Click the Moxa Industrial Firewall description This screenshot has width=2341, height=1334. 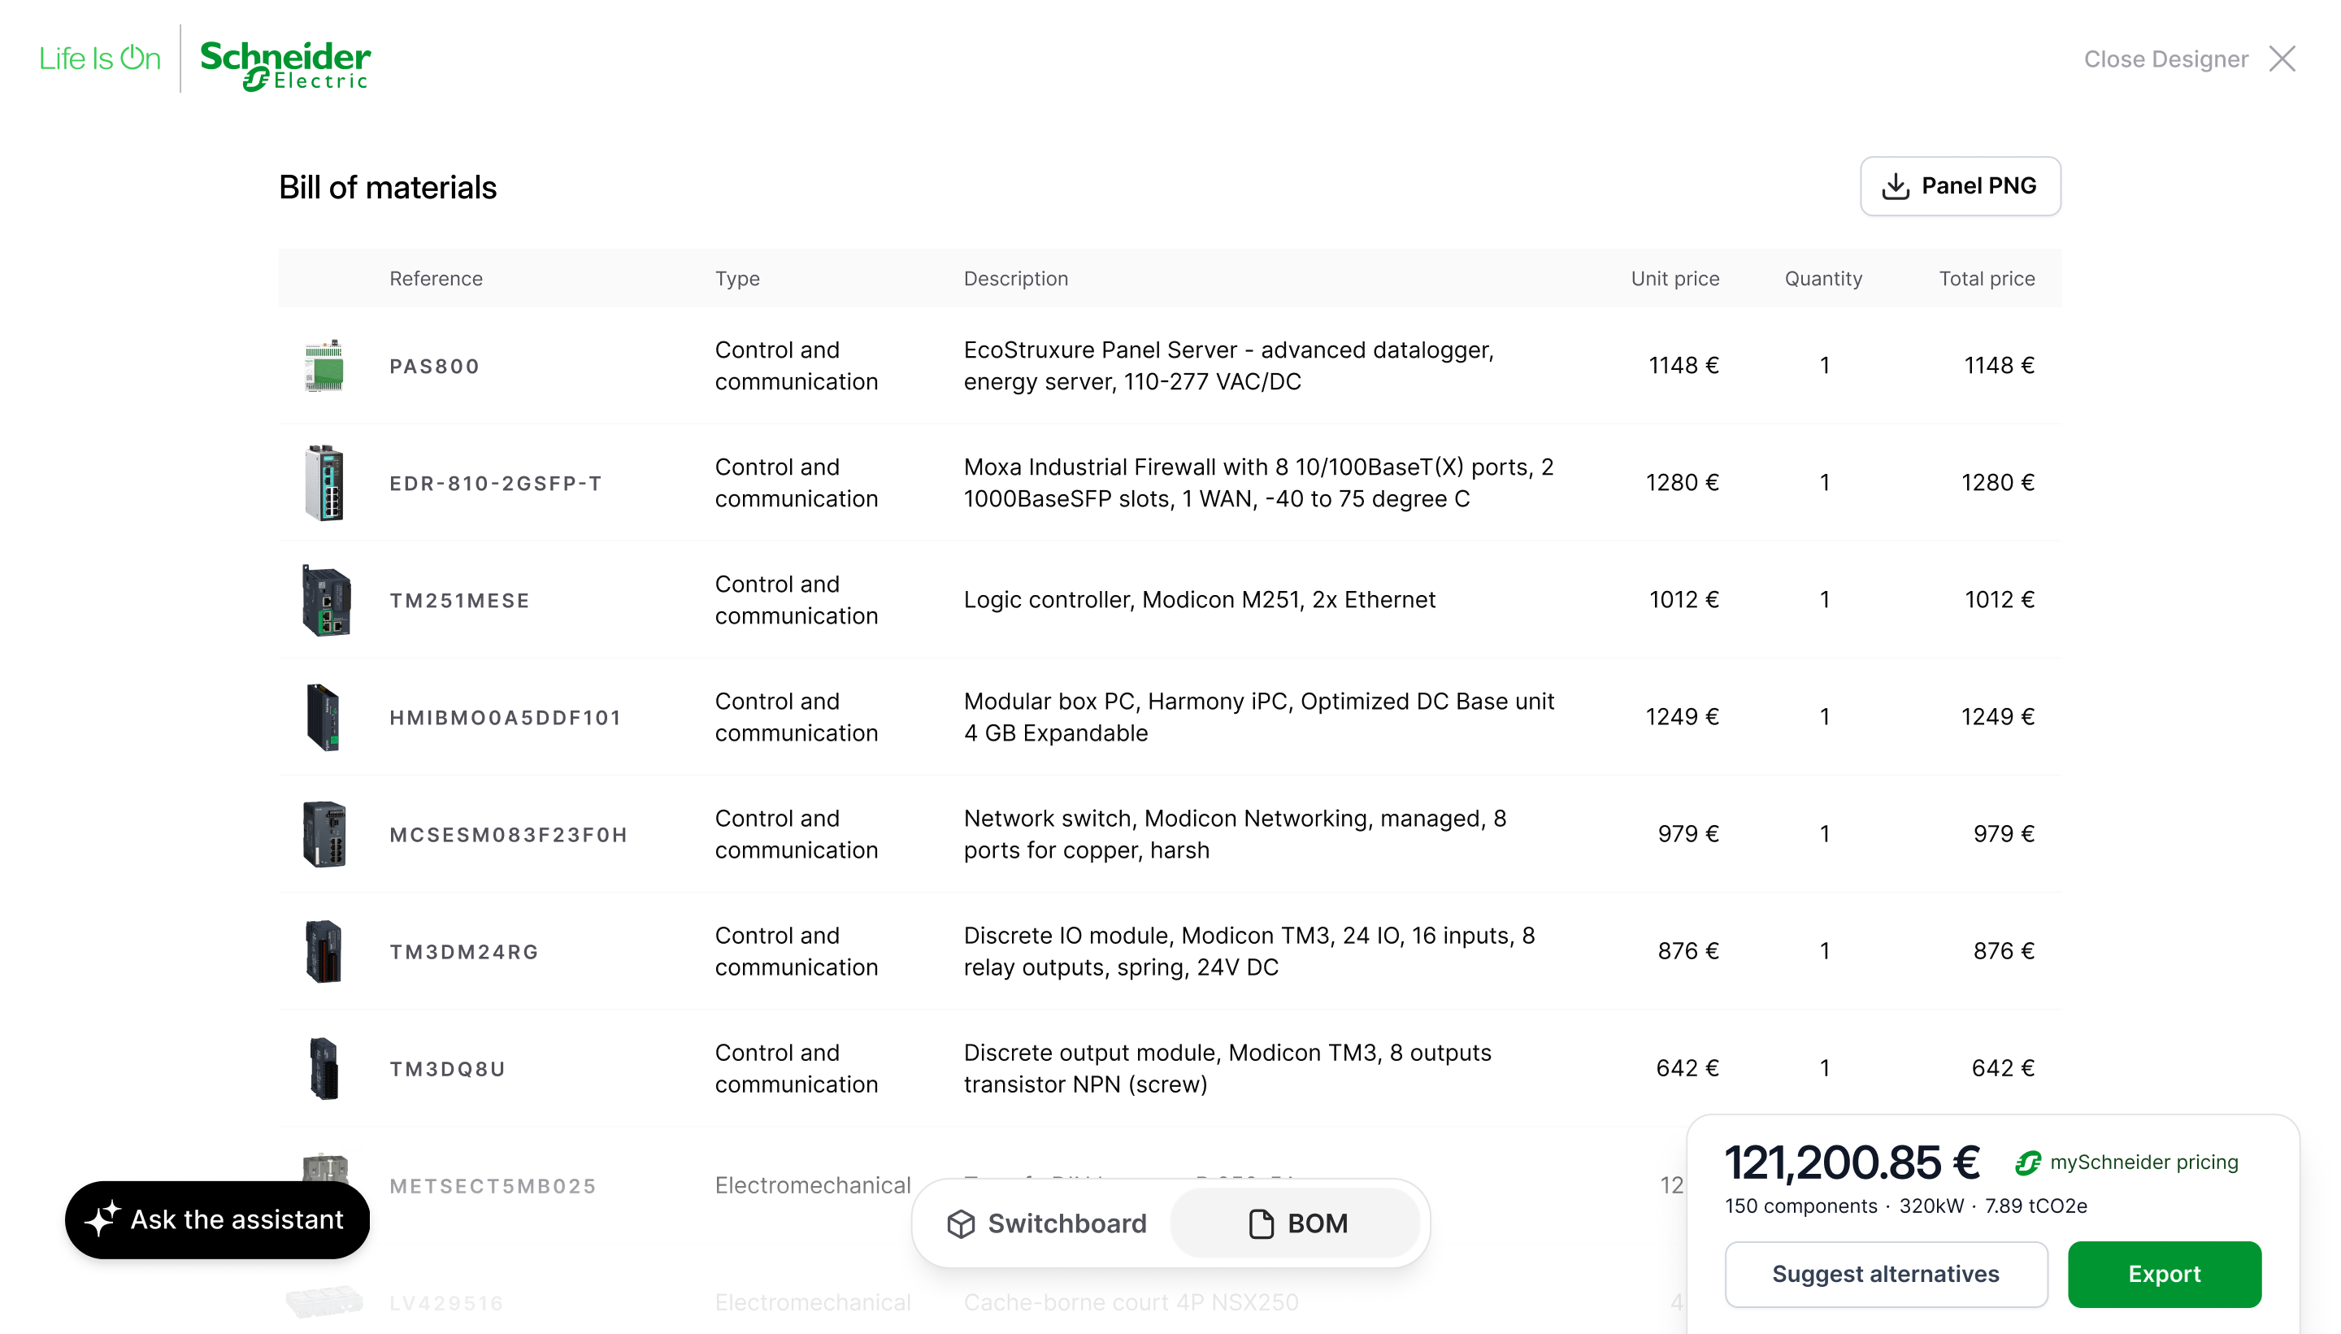1258,483
